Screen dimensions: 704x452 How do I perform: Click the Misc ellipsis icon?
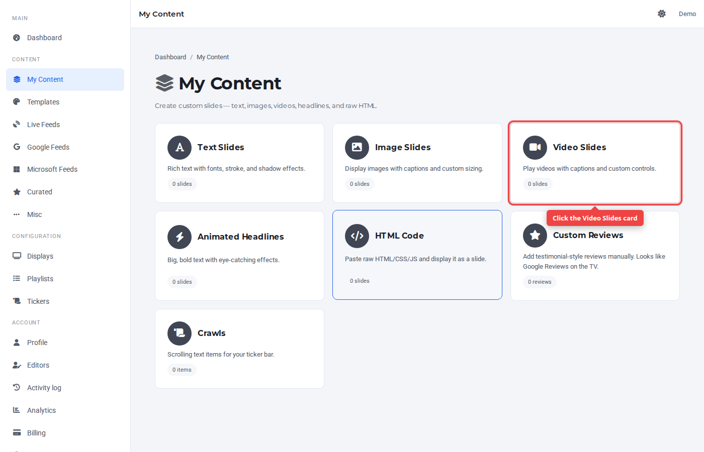click(17, 214)
